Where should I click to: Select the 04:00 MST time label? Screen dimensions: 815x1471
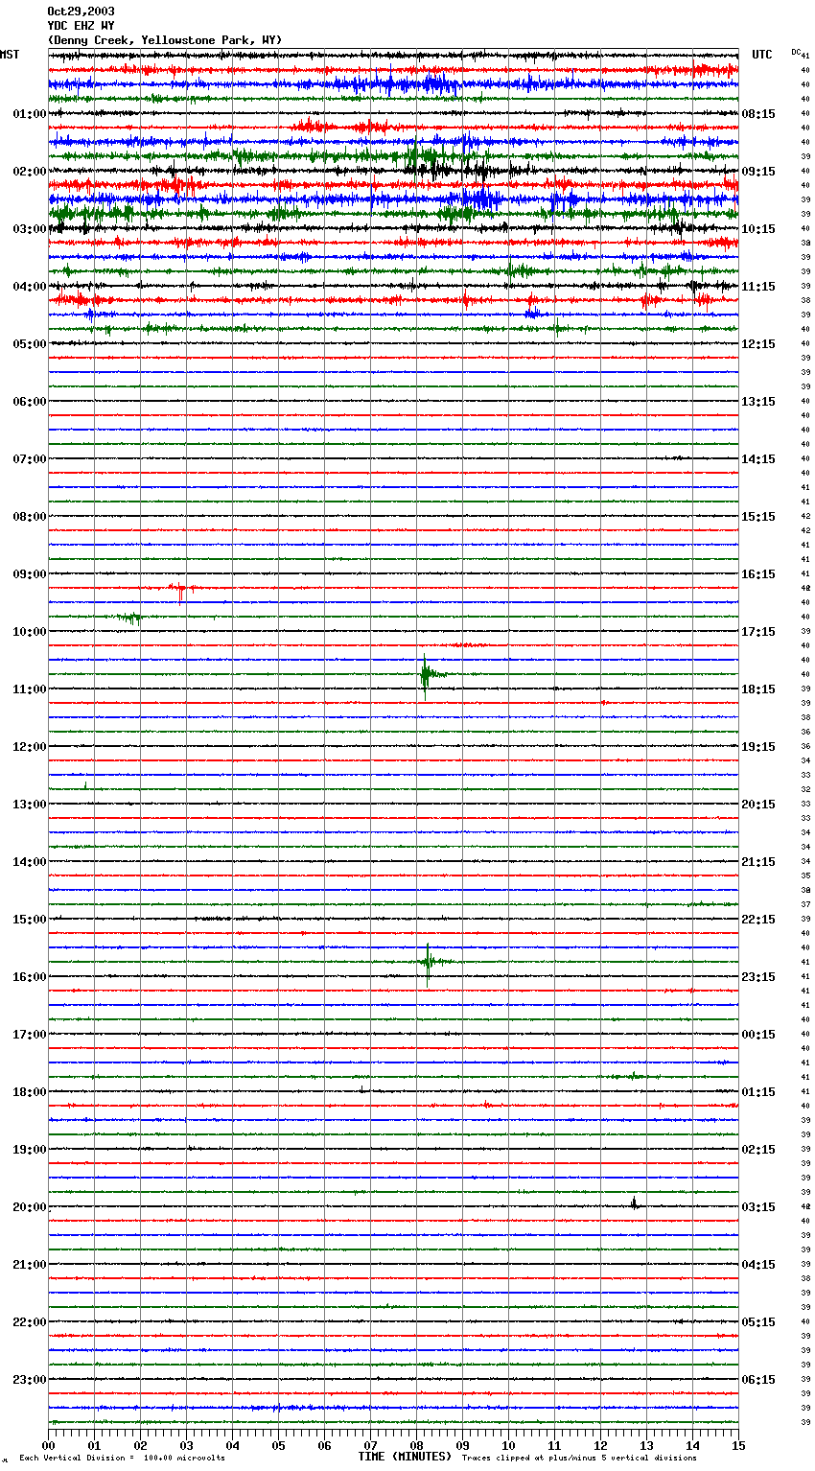(29, 287)
